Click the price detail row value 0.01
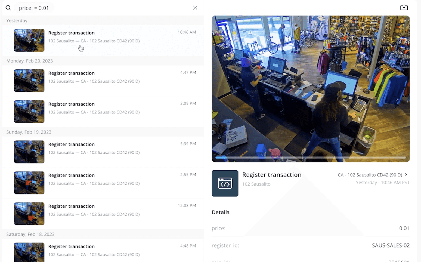421x262 pixels. click(x=404, y=228)
